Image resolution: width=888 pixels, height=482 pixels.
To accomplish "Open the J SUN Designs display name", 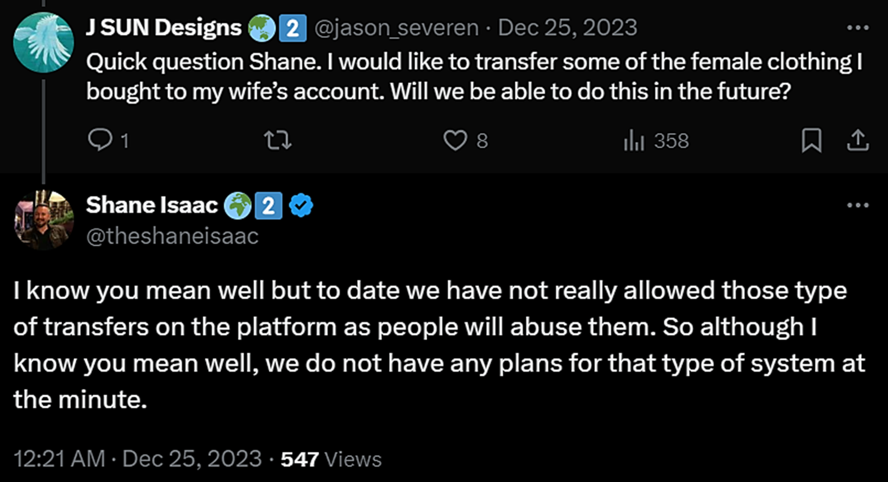I will 164,28.
